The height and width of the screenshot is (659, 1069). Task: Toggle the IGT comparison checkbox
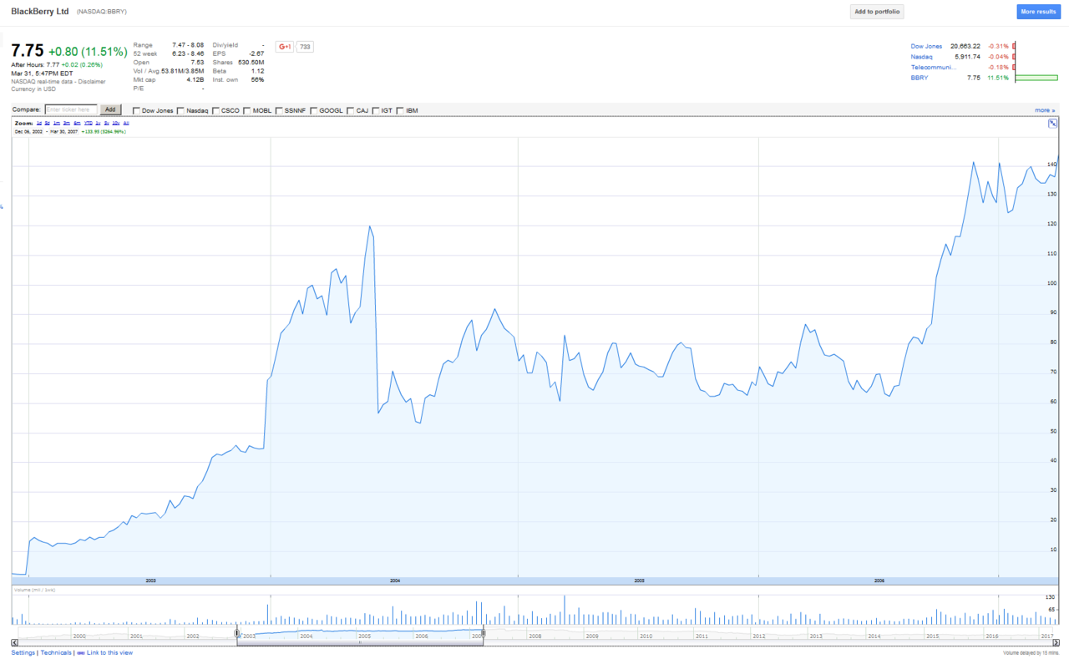coord(377,110)
